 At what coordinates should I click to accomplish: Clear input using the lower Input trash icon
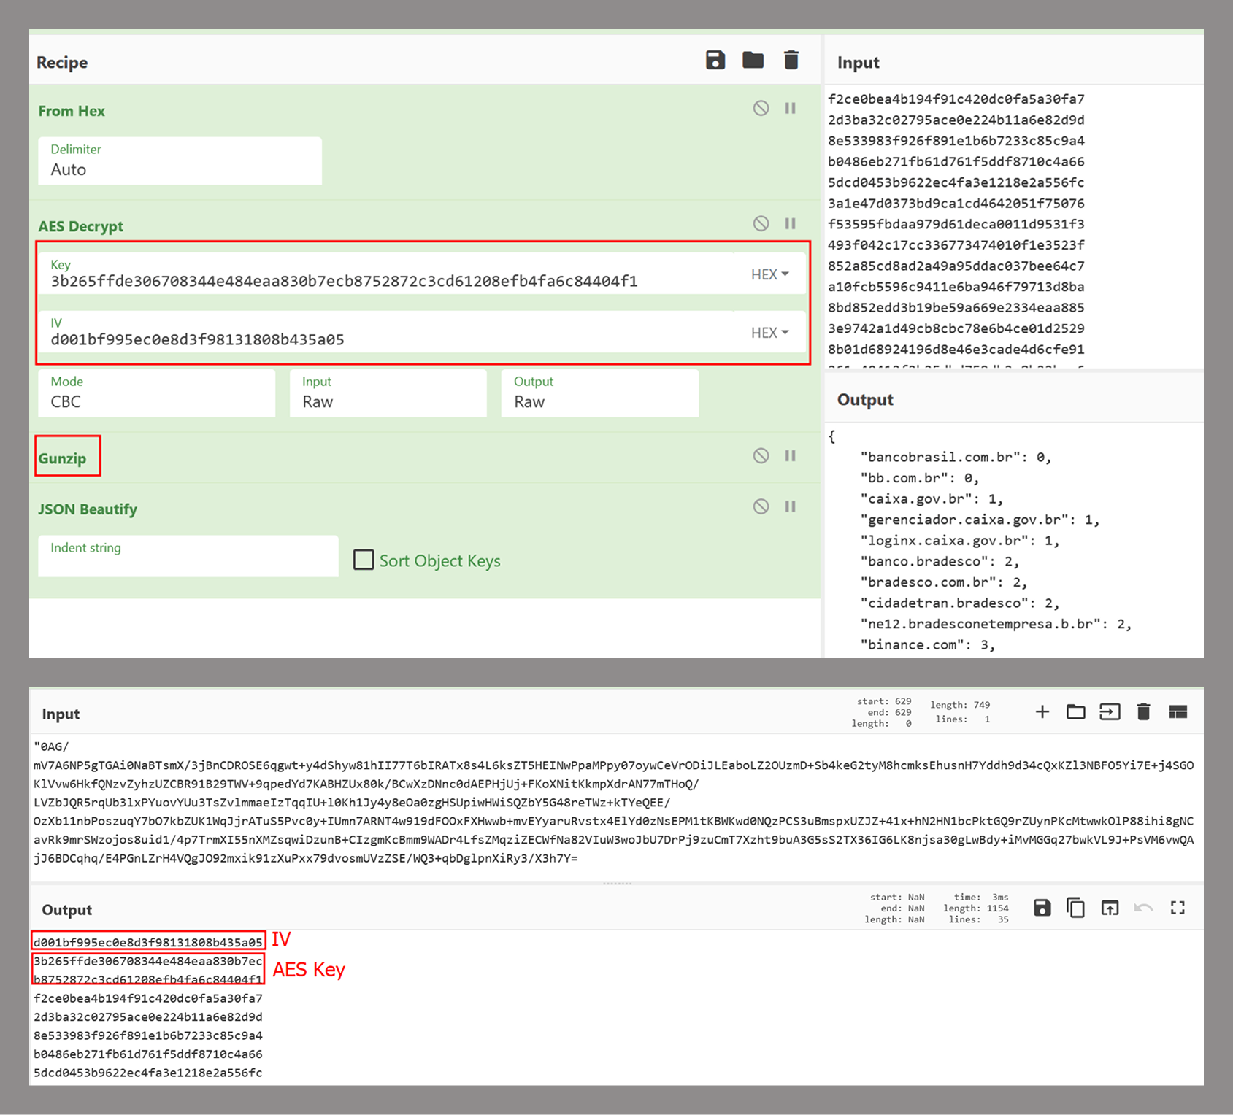tap(1143, 712)
